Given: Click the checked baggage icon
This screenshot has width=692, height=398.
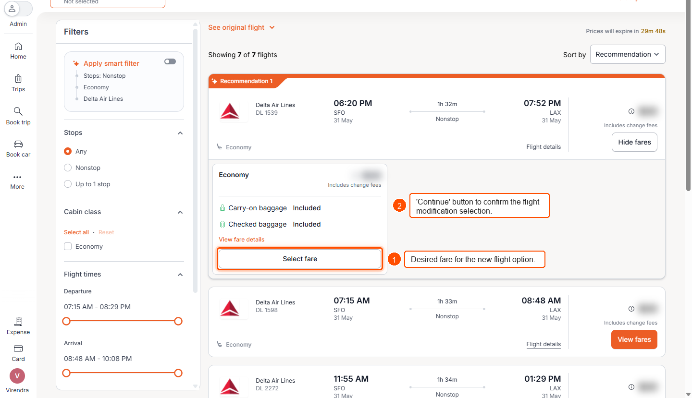Looking at the screenshot, I should tap(222, 224).
